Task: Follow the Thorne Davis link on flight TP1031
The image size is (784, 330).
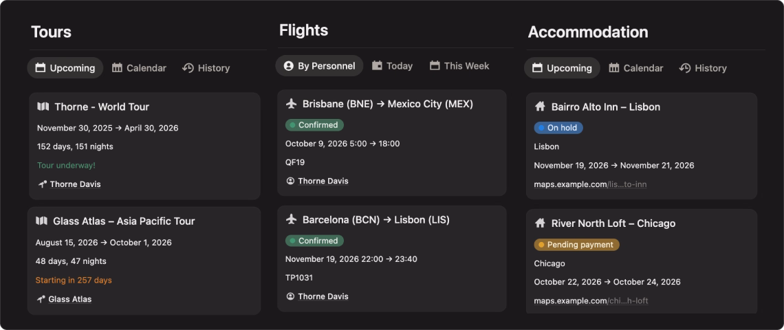Action: pyautogui.click(x=323, y=296)
